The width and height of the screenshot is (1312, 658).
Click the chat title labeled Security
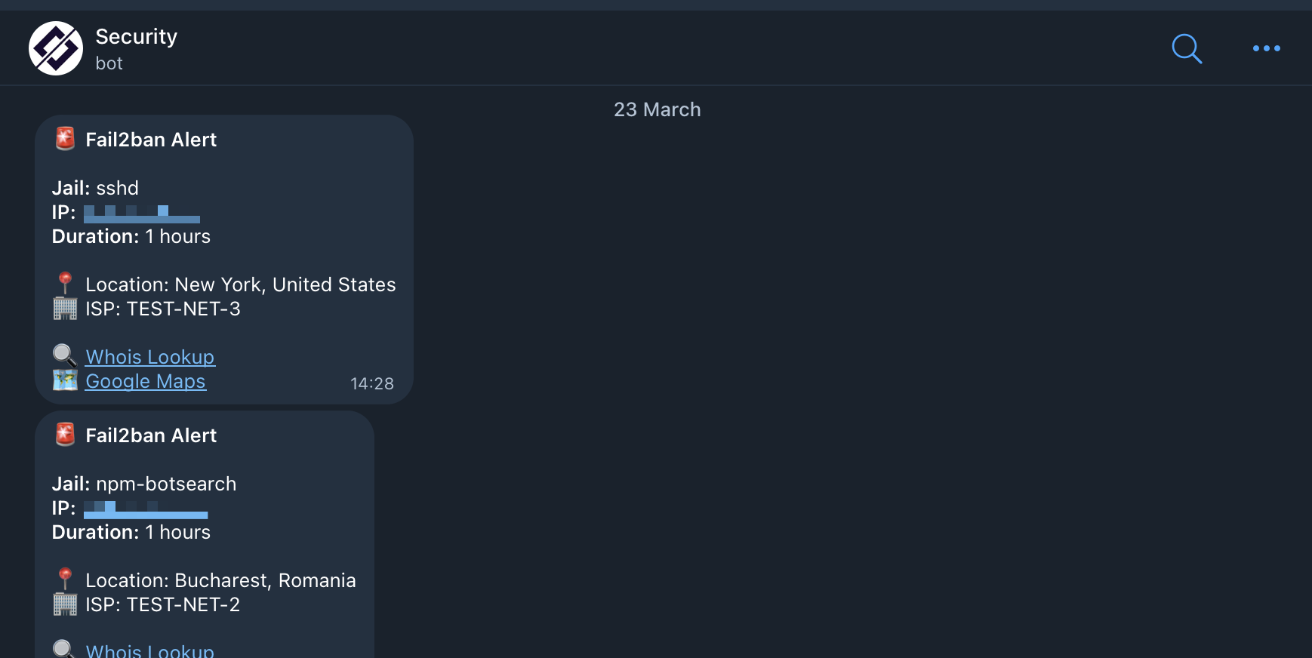click(x=136, y=35)
